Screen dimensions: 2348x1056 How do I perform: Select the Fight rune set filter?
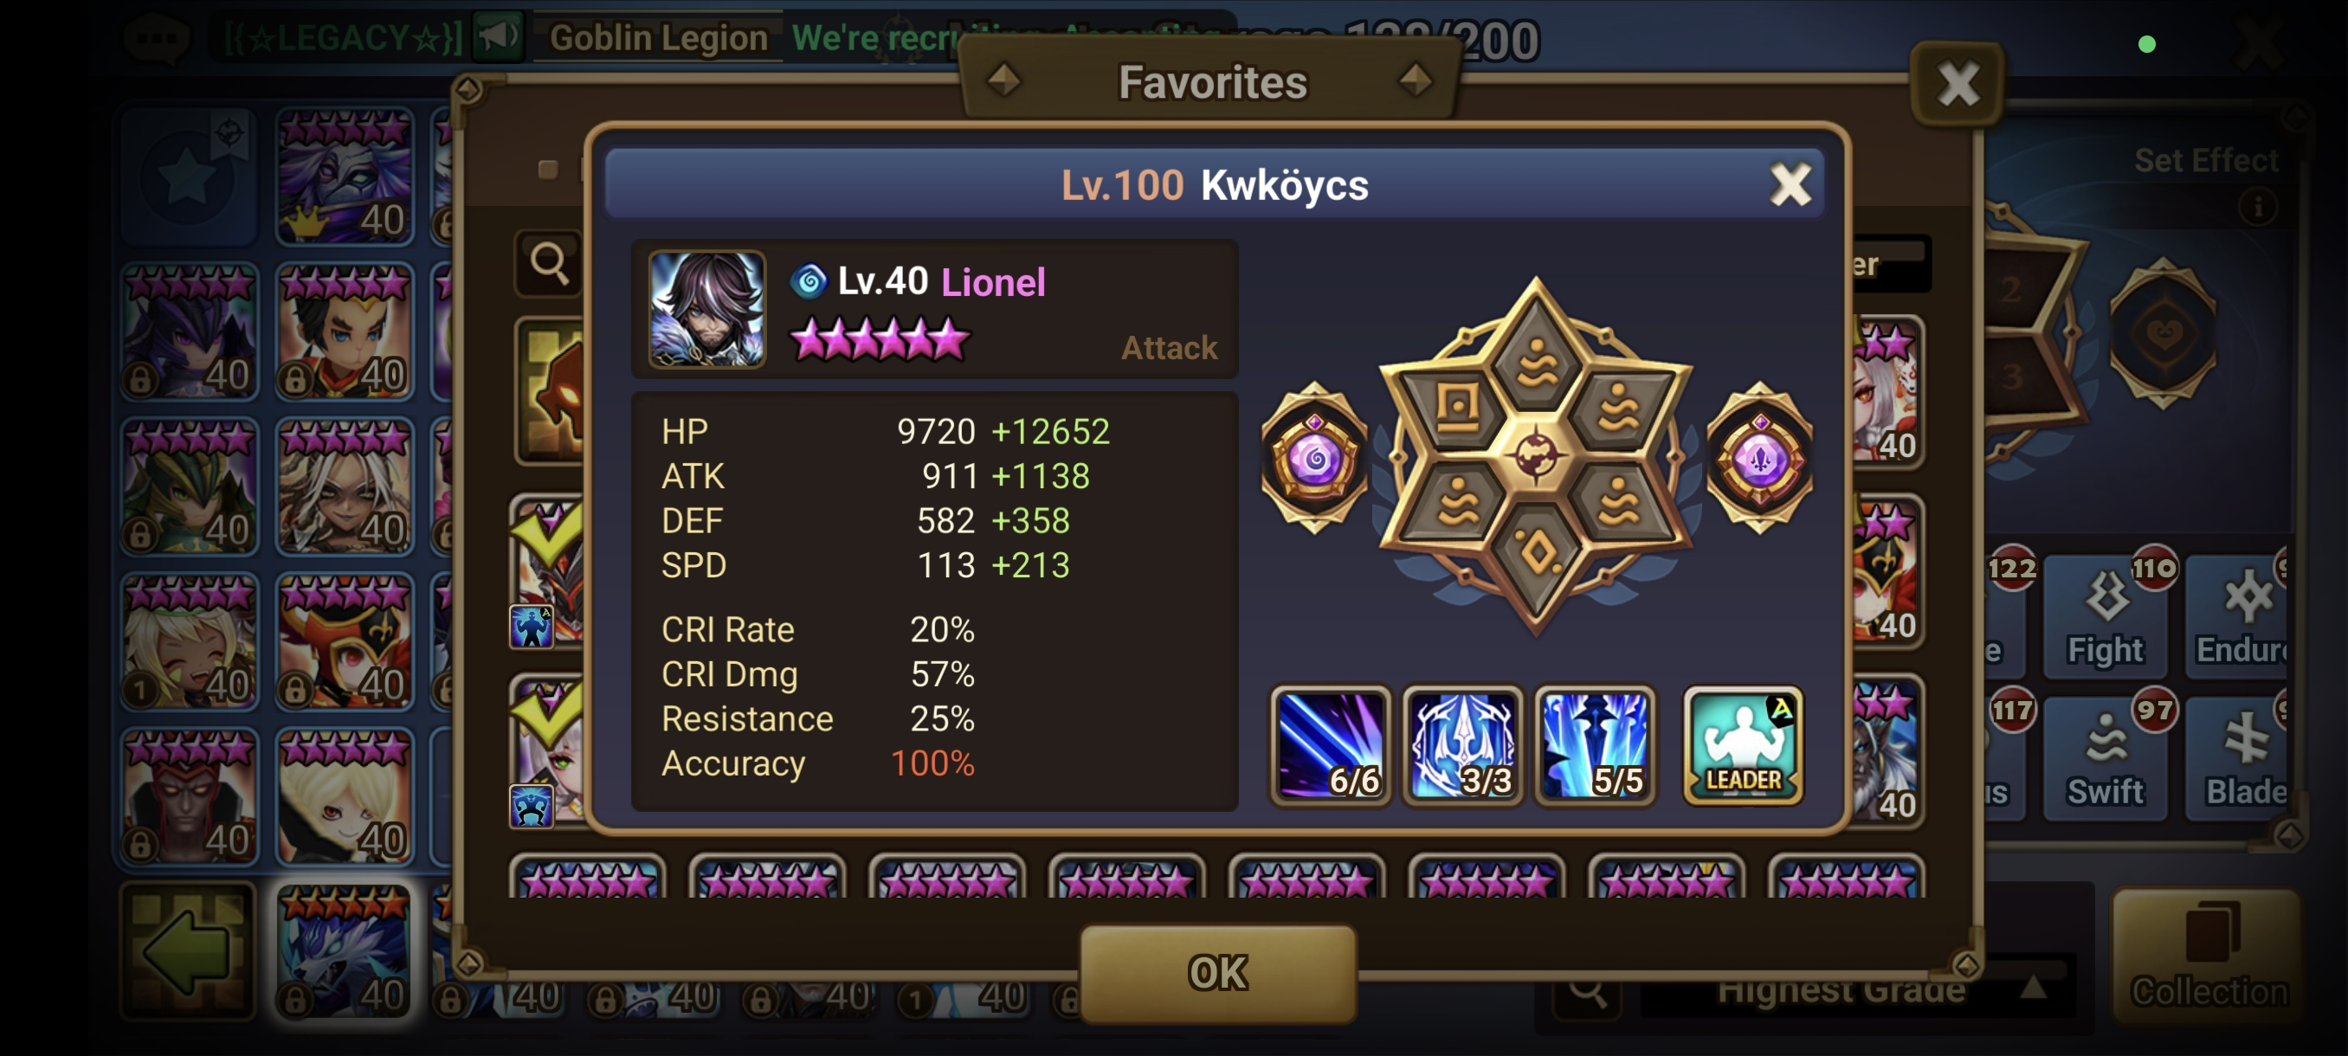click(x=2106, y=617)
